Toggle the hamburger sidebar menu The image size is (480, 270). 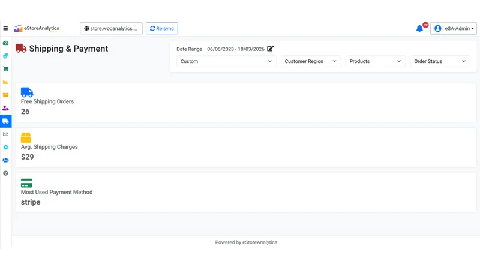(x=5, y=28)
